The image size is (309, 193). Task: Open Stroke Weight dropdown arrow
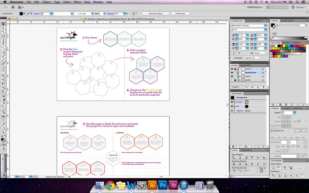[294, 113]
